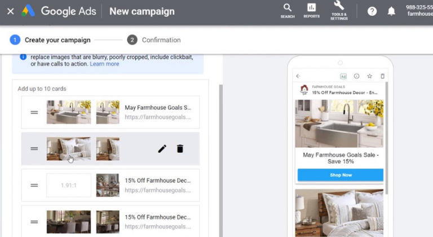Star the ad in phone preview
Viewport: 433px width, 237px height.
point(369,76)
